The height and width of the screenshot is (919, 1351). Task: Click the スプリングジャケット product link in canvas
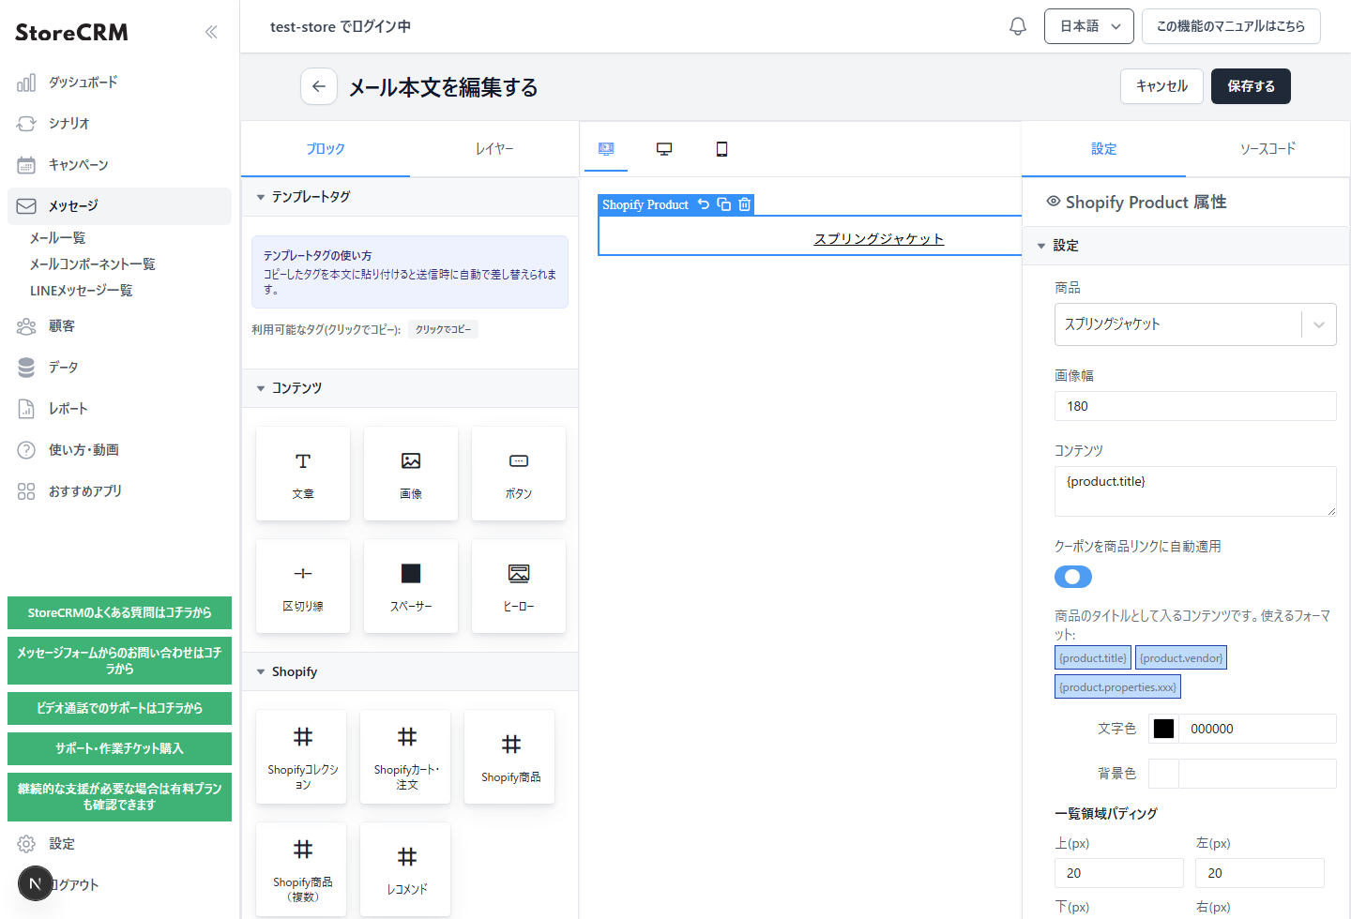pyautogui.click(x=879, y=239)
